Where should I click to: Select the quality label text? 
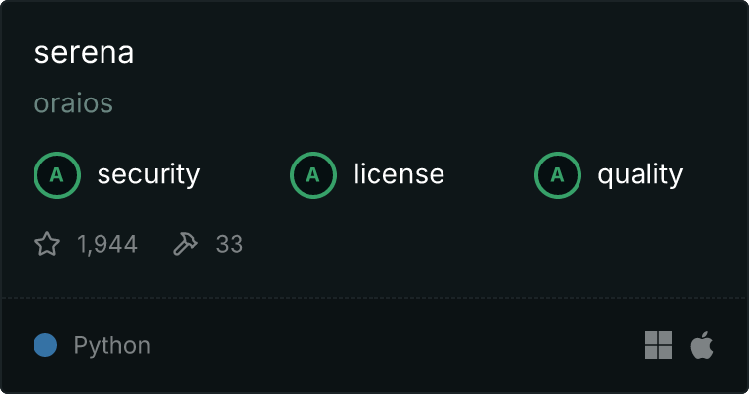641,174
